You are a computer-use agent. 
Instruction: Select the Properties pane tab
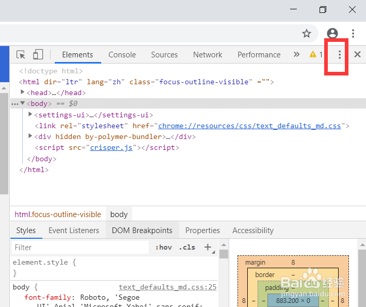click(202, 231)
